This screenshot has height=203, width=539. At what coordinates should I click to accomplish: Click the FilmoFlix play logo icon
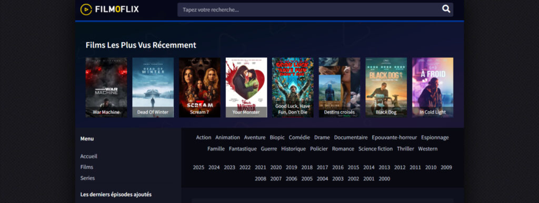[x=86, y=9]
